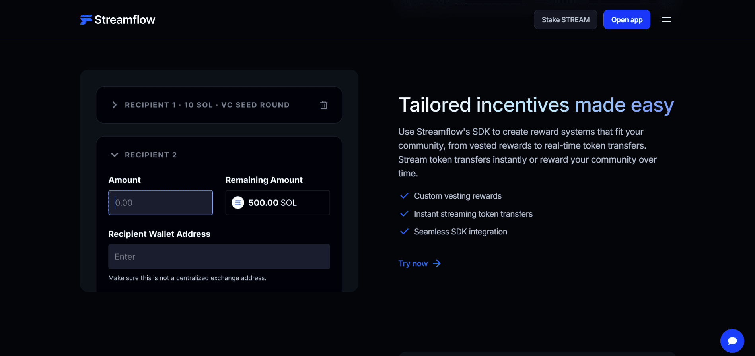Go to homepage via Streamflow wordmark
The height and width of the screenshot is (356, 755).
pos(125,20)
